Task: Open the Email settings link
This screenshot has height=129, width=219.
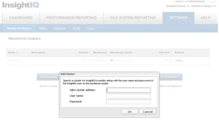Action: coord(76,28)
